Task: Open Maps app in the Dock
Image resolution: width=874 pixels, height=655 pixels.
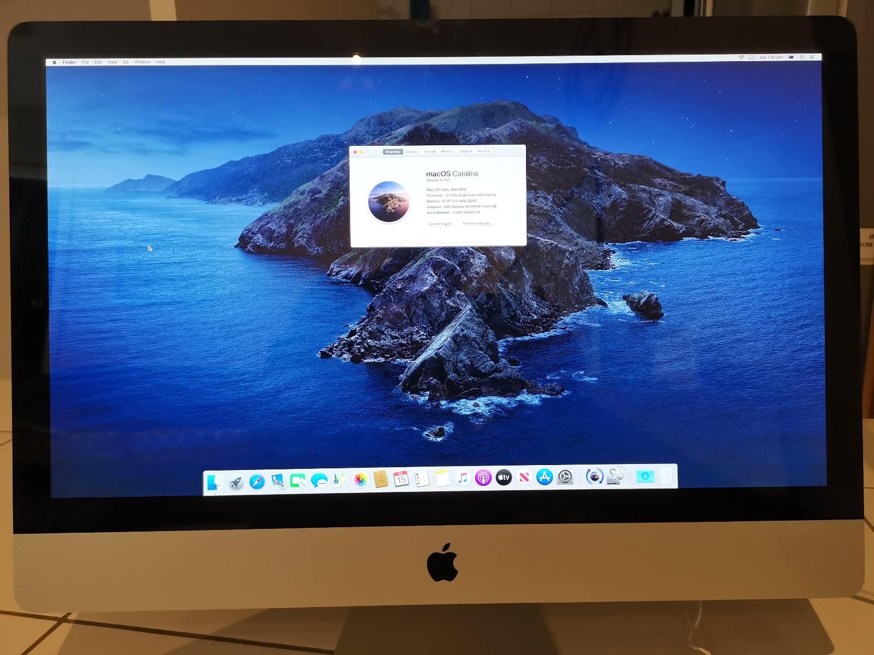Action: pos(340,480)
